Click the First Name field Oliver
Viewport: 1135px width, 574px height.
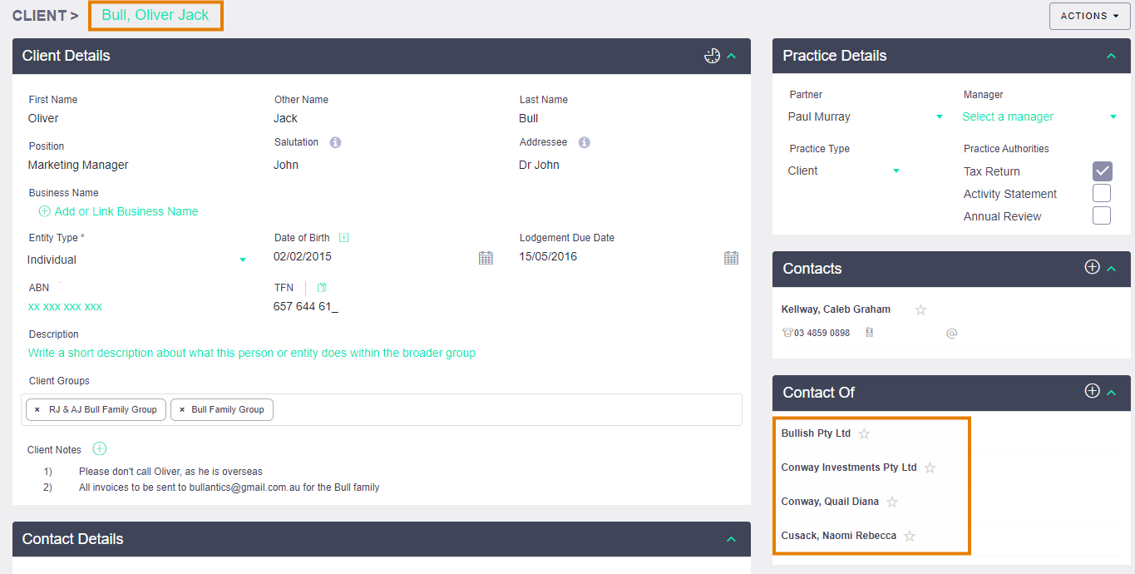click(x=43, y=118)
